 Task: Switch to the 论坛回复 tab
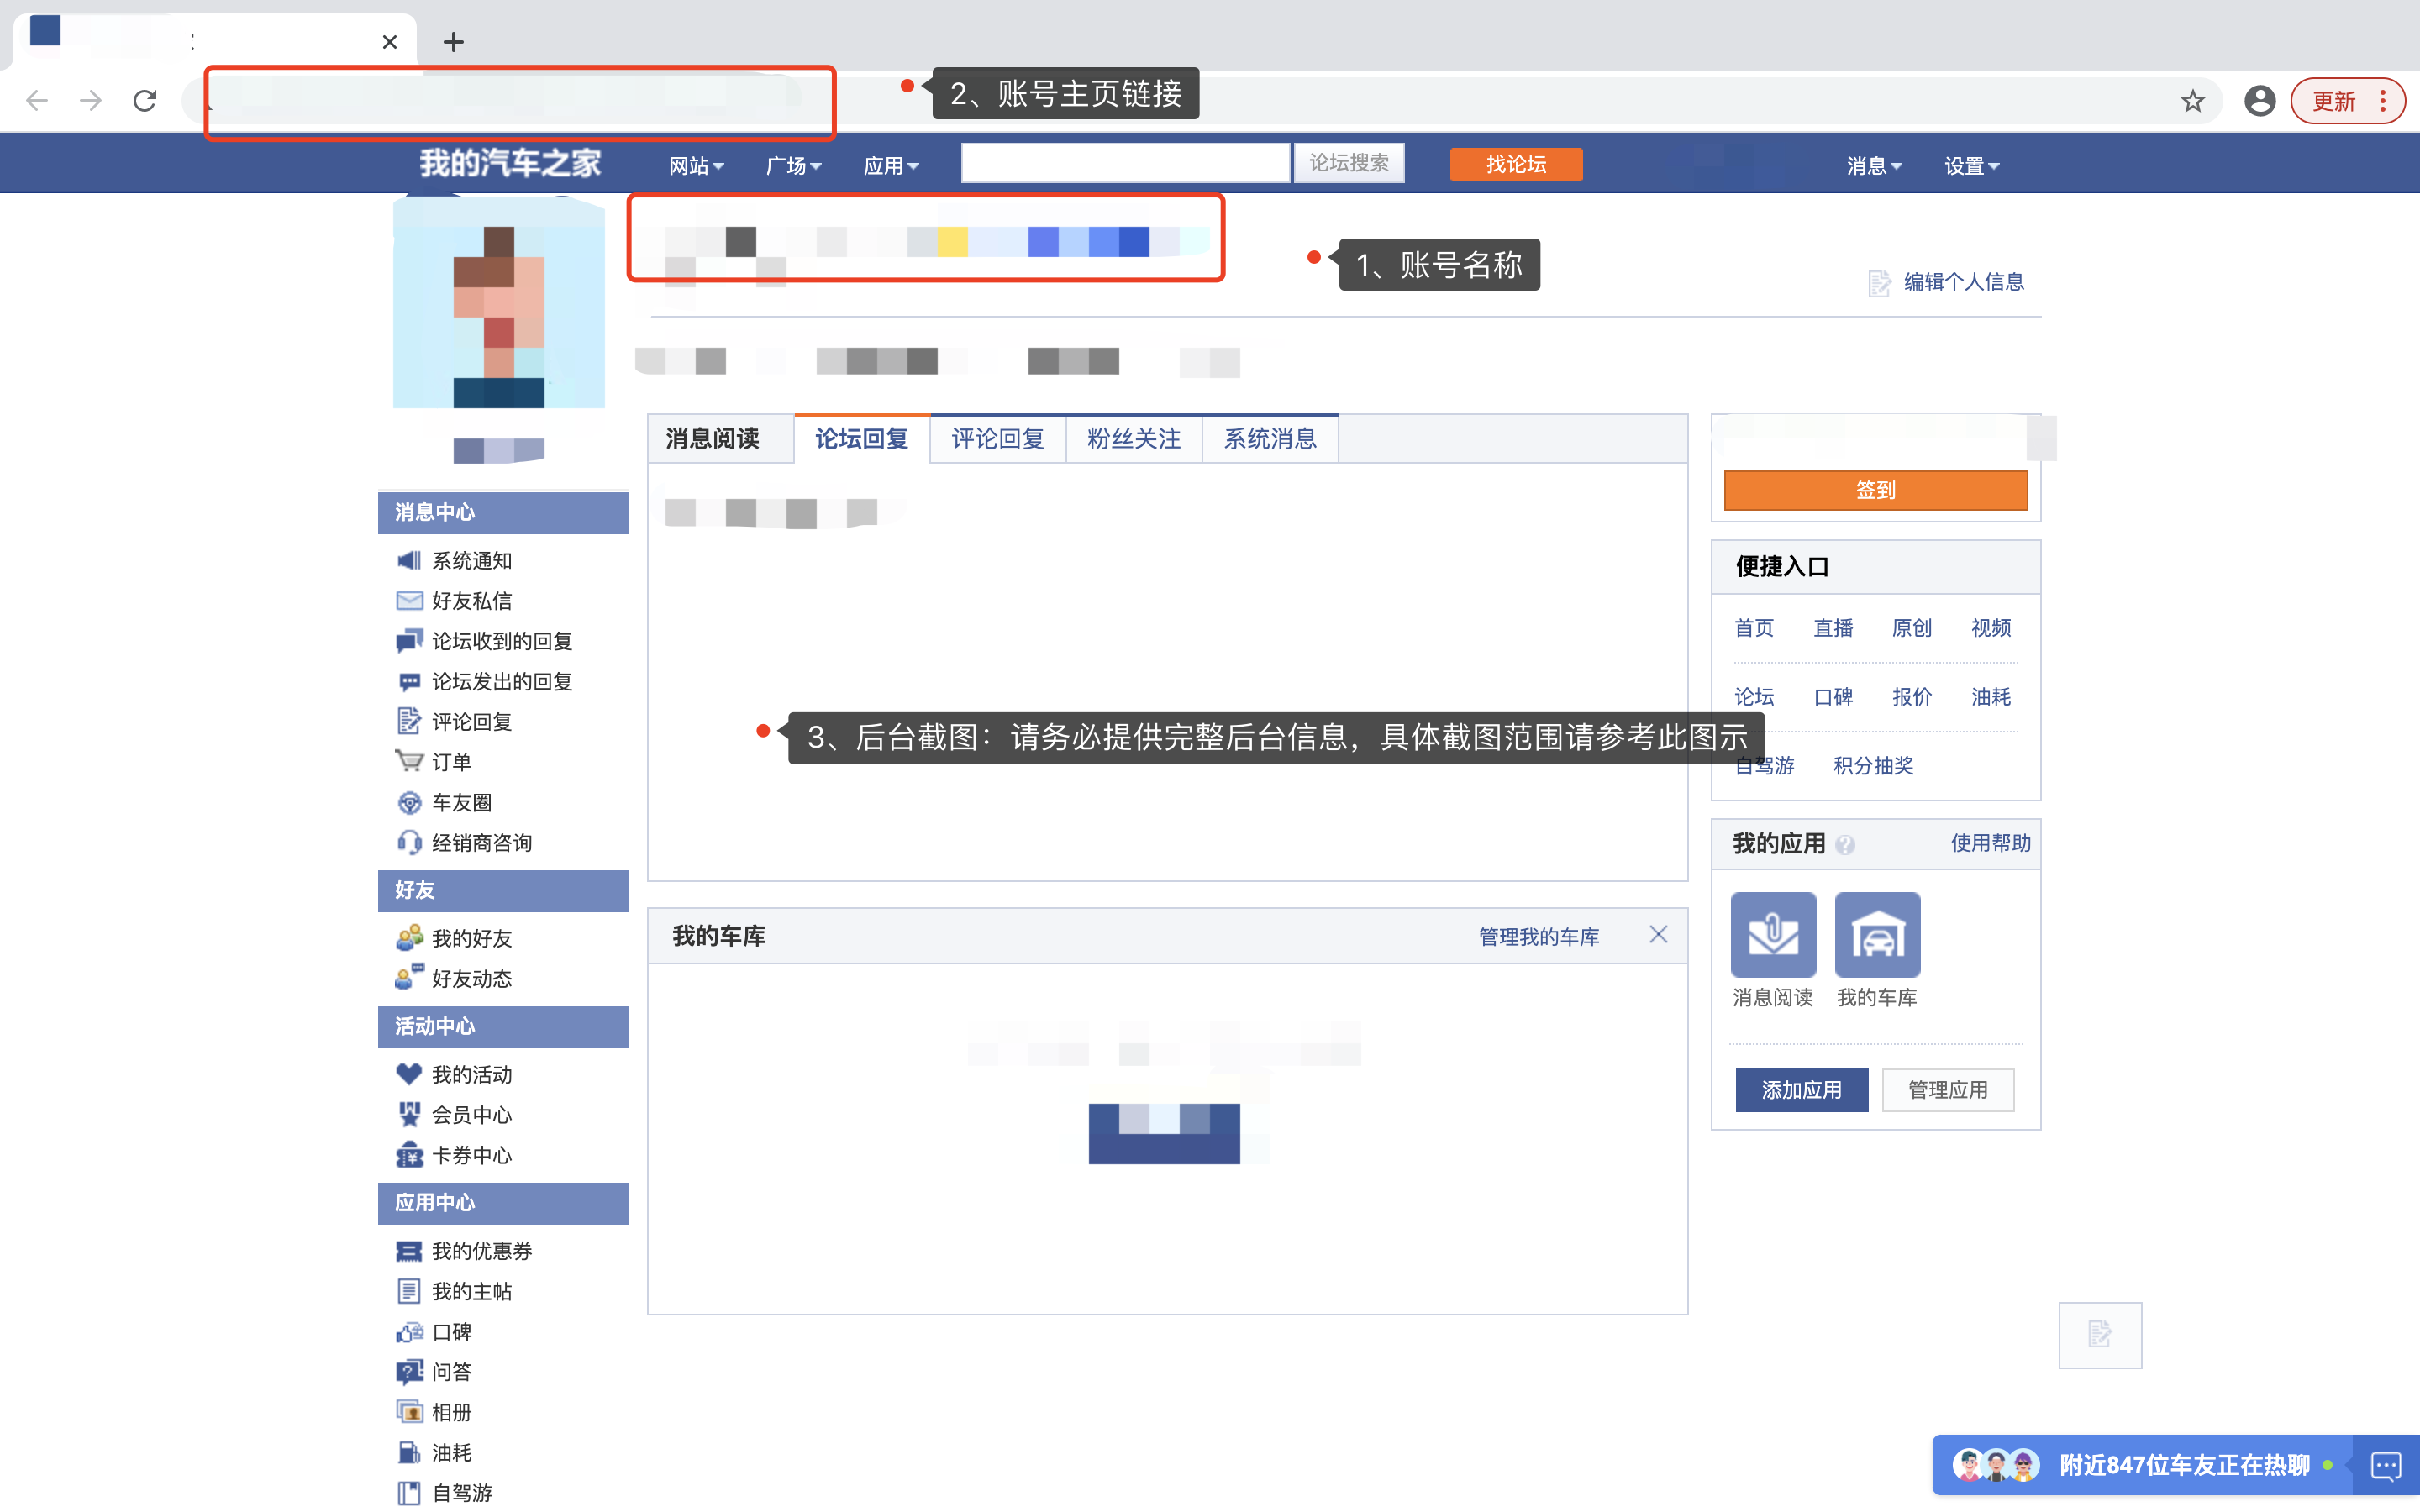click(861, 438)
